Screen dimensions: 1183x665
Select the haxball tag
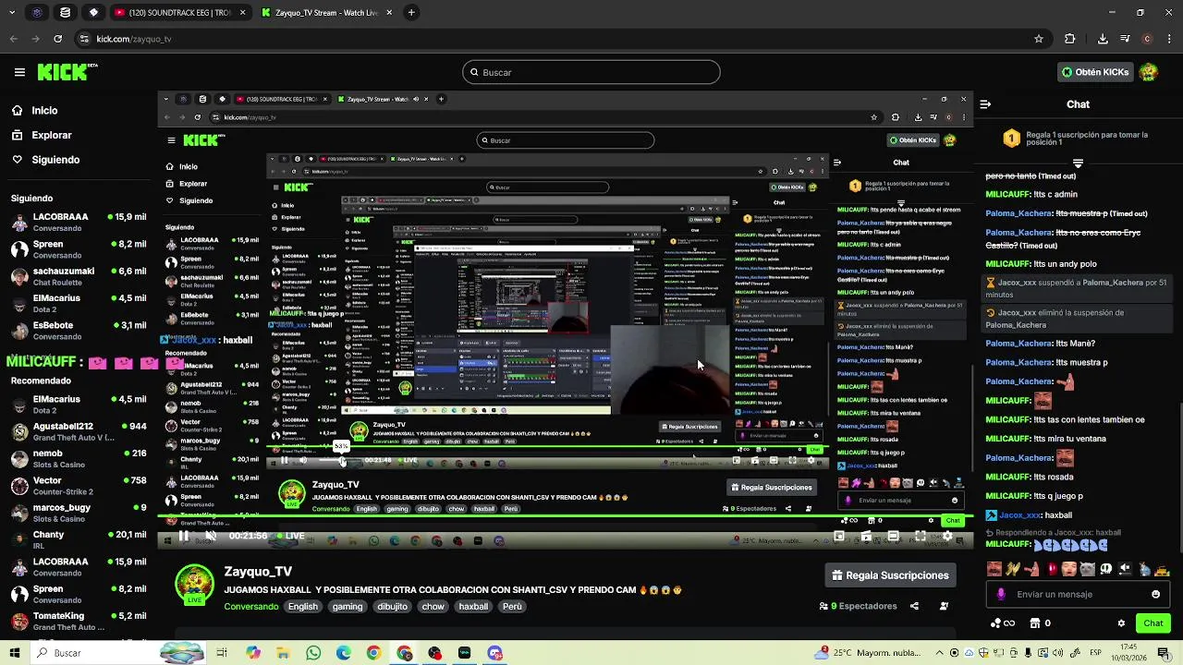click(473, 607)
